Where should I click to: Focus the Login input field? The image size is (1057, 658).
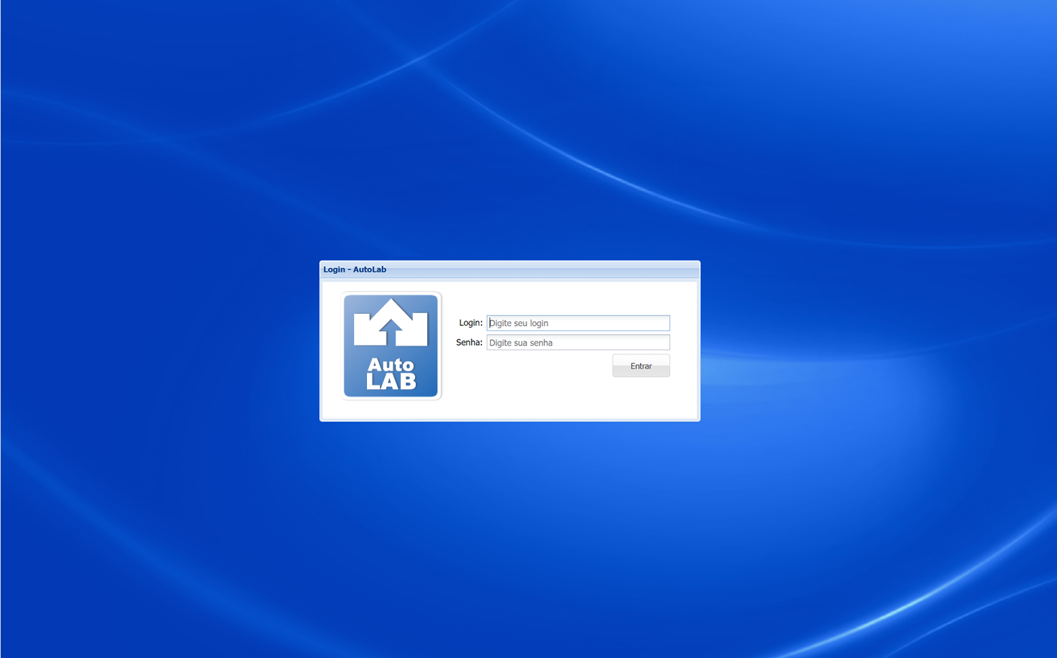click(578, 323)
